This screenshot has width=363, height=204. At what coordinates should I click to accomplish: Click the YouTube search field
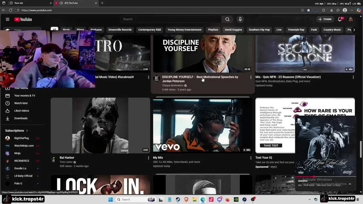click(x=171, y=19)
